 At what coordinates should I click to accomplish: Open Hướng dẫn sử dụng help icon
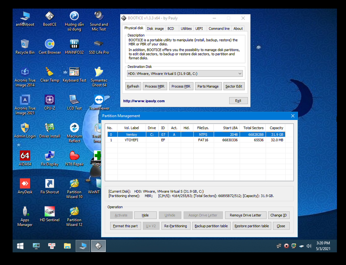tap(74, 21)
